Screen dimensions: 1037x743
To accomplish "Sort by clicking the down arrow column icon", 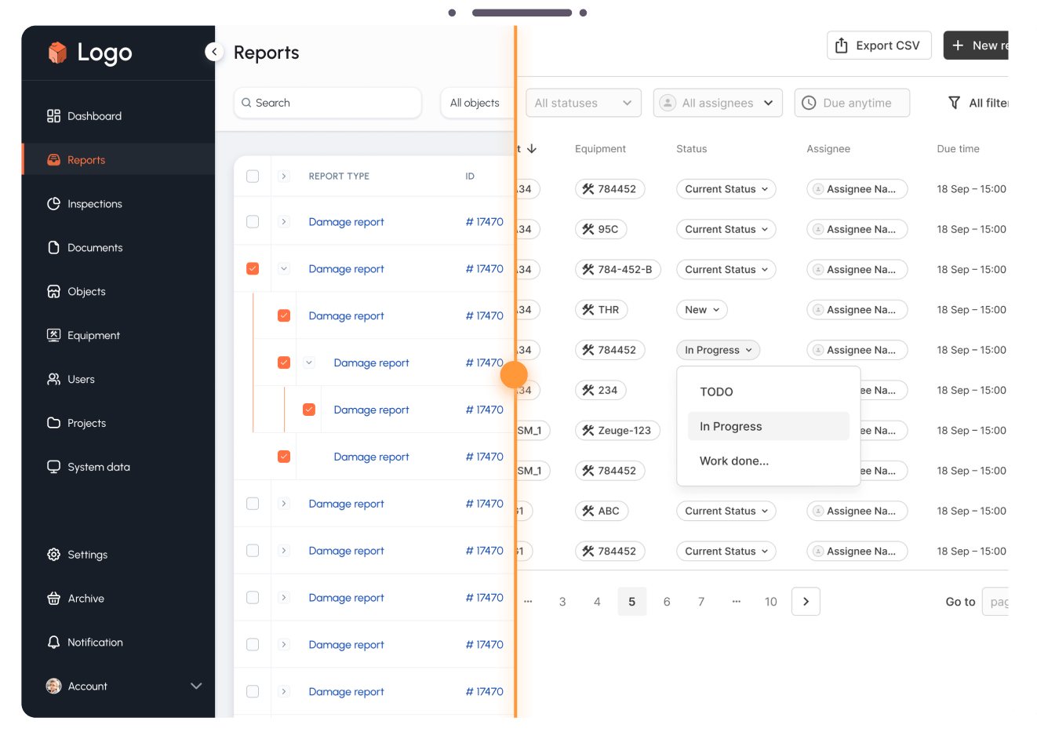I will pyautogui.click(x=532, y=148).
